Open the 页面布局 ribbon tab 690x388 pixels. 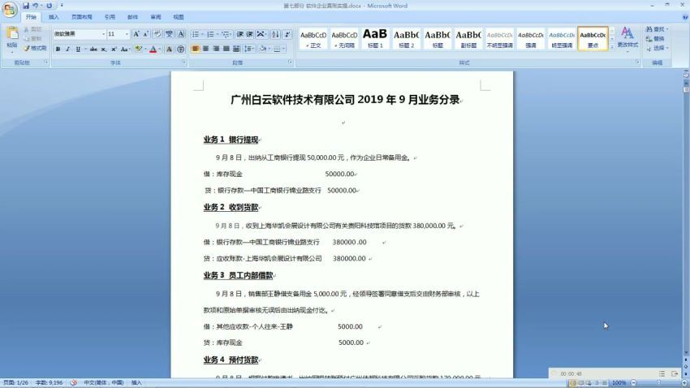coord(82,17)
